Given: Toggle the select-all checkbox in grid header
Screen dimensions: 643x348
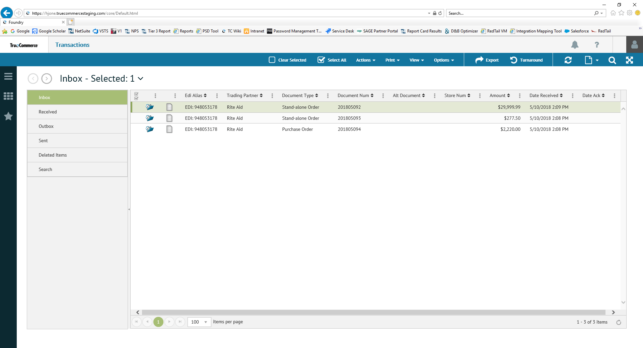Looking at the screenshot, I should point(136,96).
